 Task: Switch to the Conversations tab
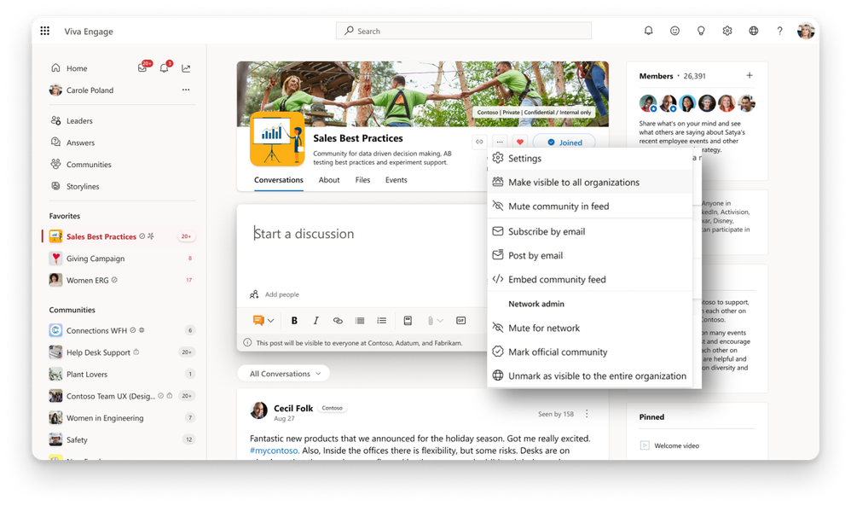click(279, 180)
